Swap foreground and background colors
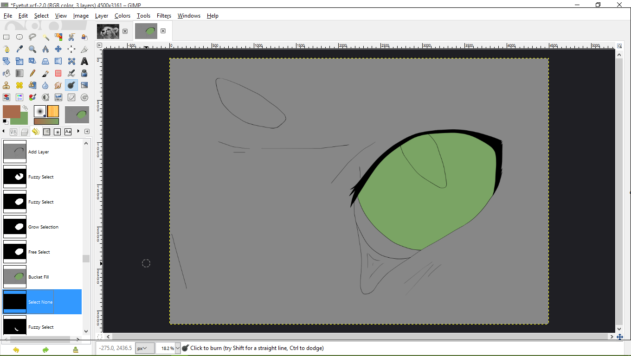 [25, 108]
